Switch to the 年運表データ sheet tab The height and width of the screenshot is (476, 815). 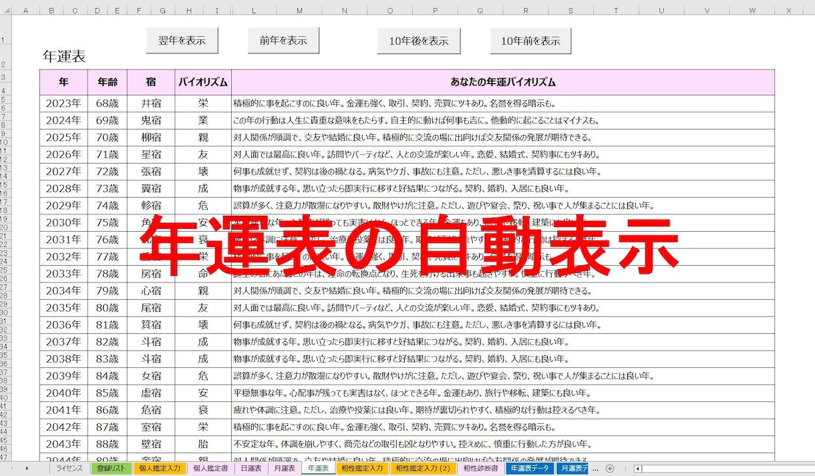click(530, 469)
